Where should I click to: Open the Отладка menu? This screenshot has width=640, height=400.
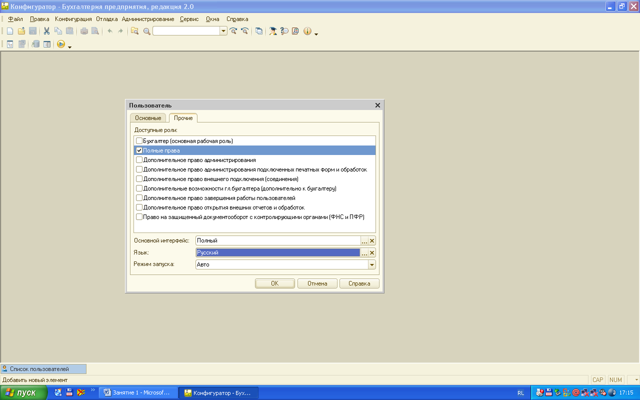click(x=107, y=19)
